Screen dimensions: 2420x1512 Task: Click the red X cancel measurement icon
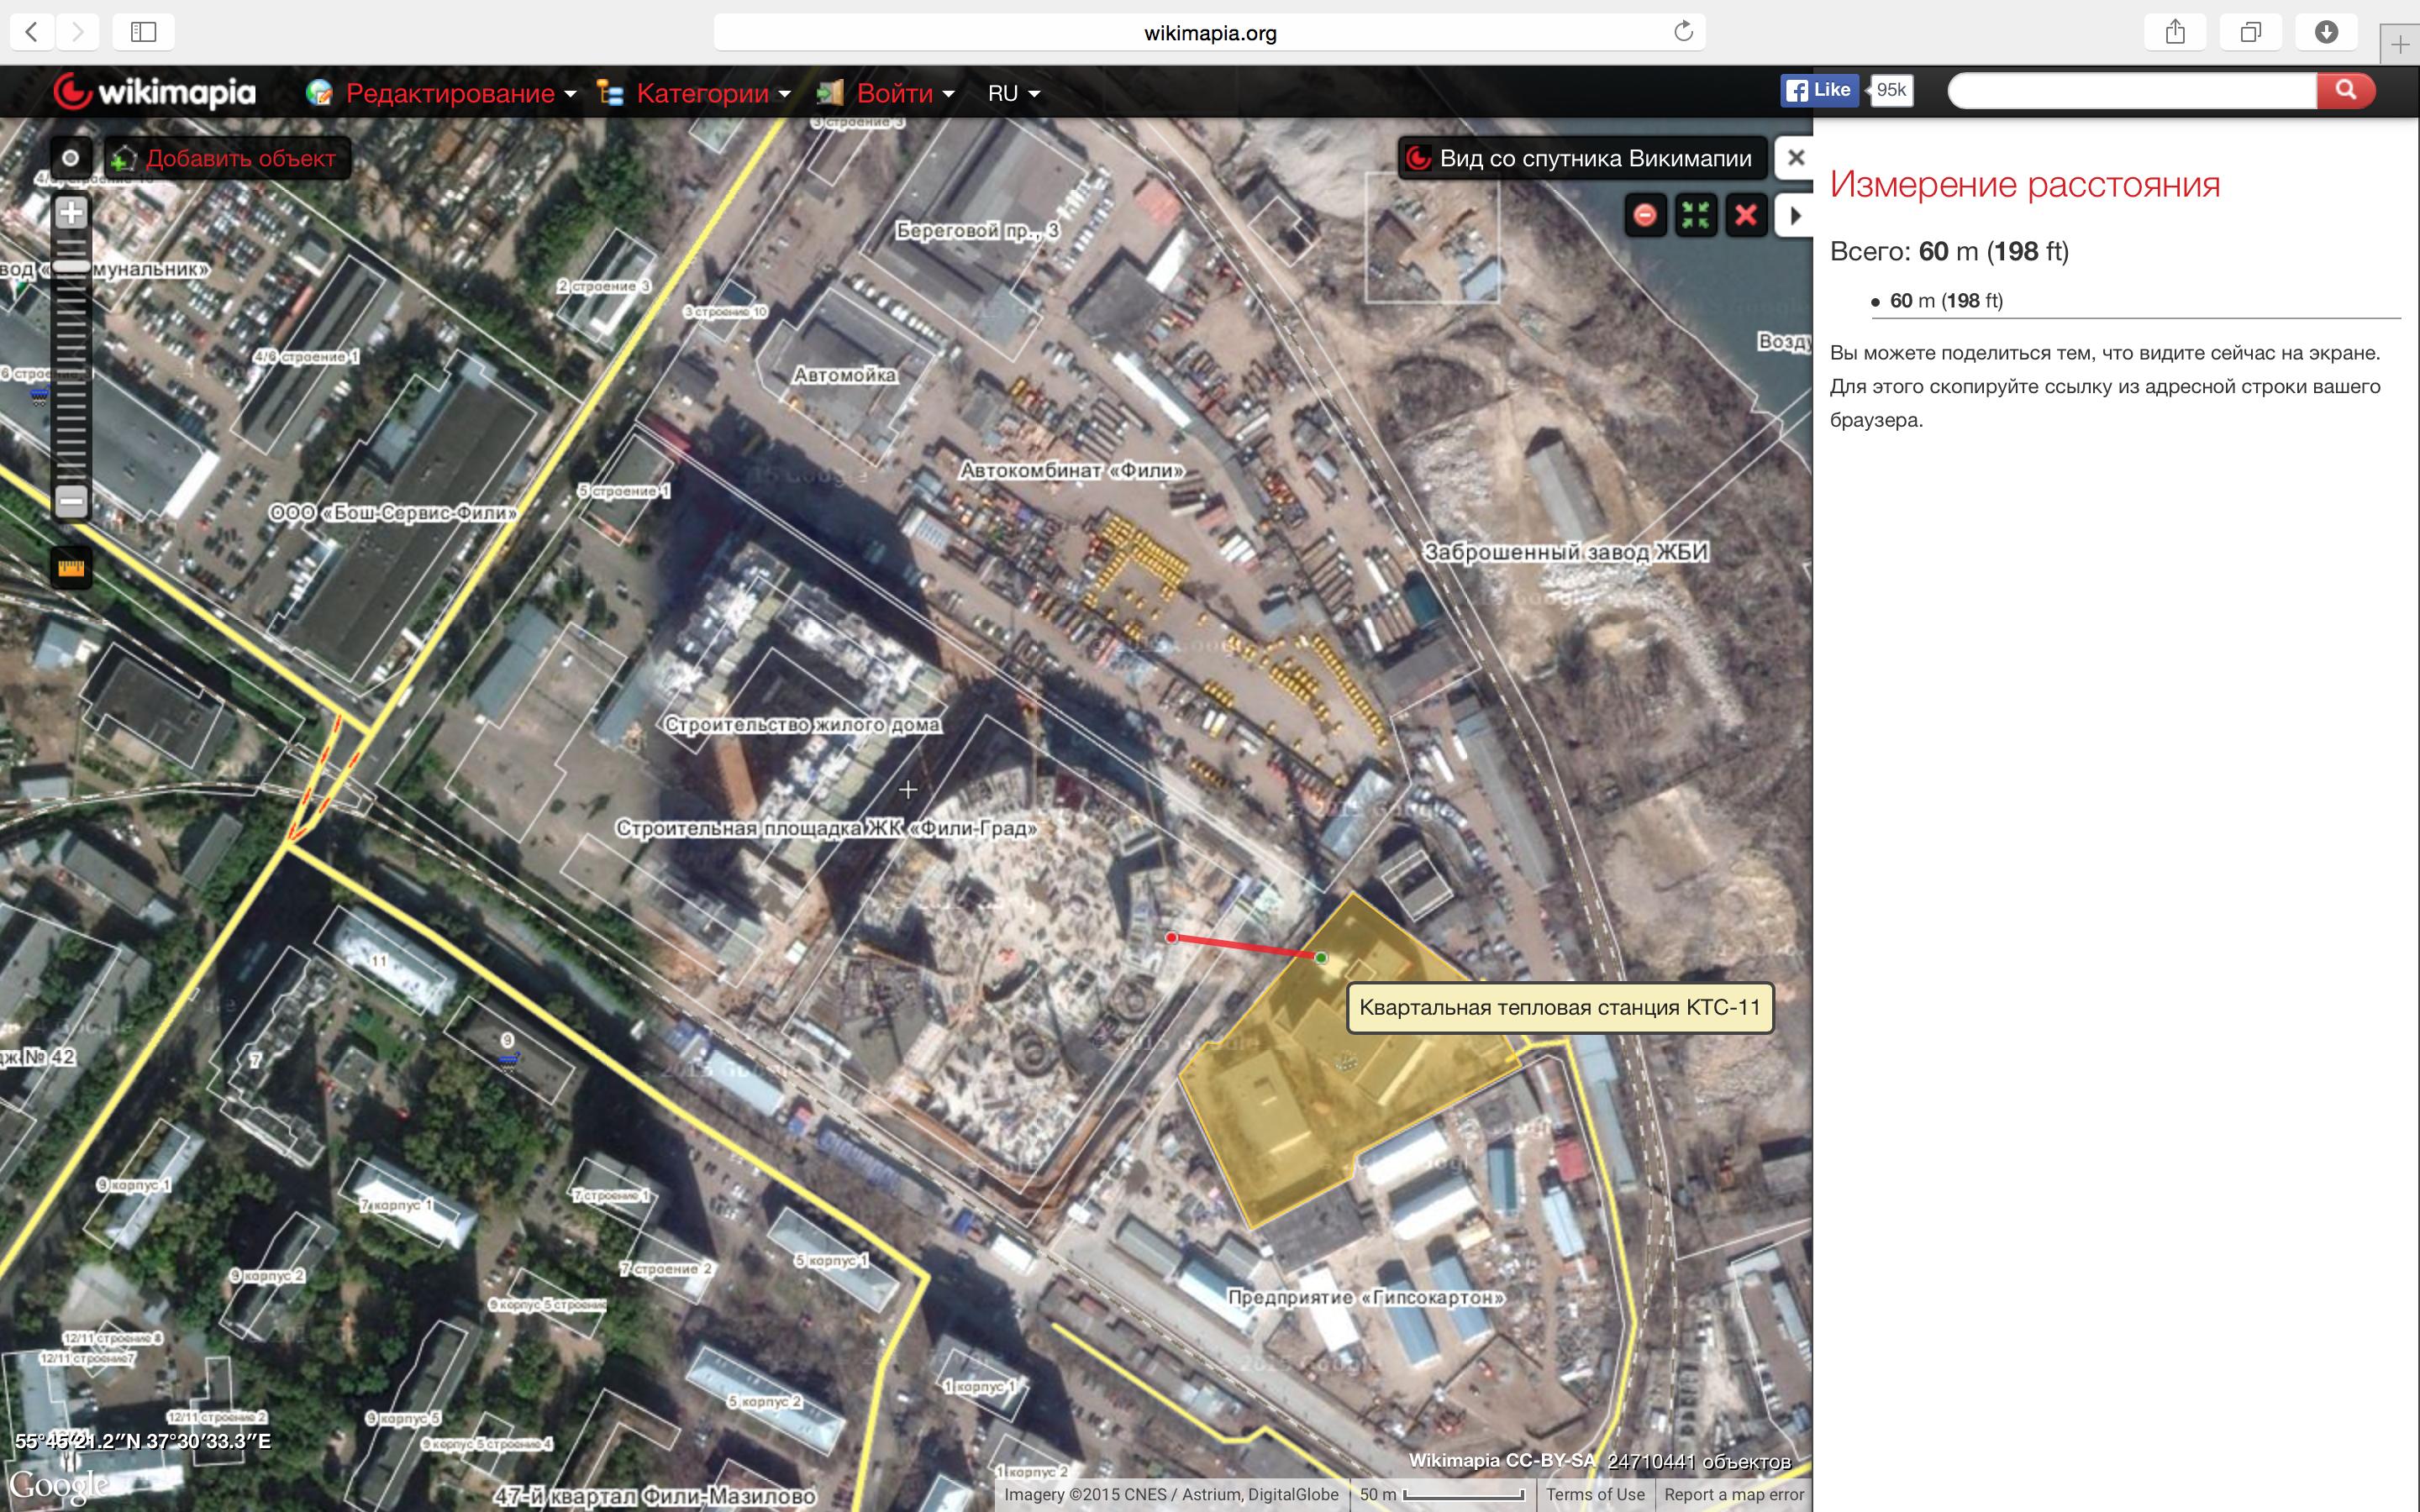(x=1746, y=215)
